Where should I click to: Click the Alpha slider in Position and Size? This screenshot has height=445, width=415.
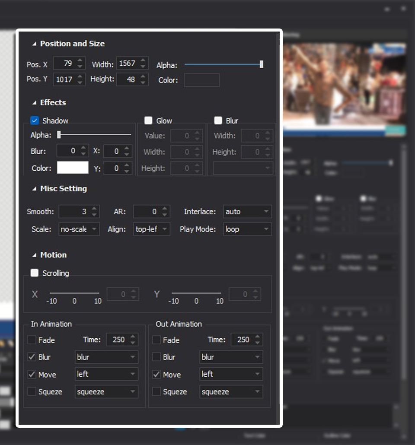223,64
